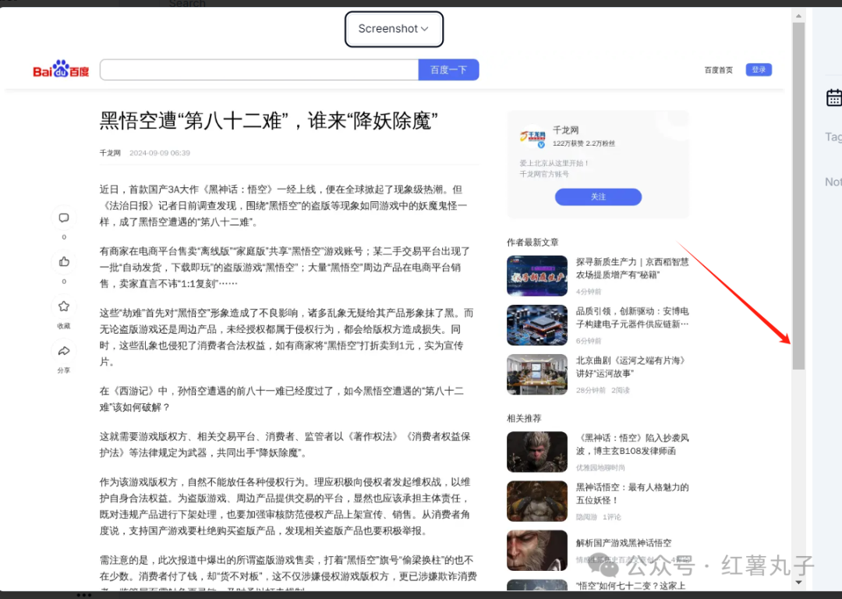Open the Screenshot dropdown
Image resolution: width=842 pixels, height=599 pixels.
coord(394,29)
